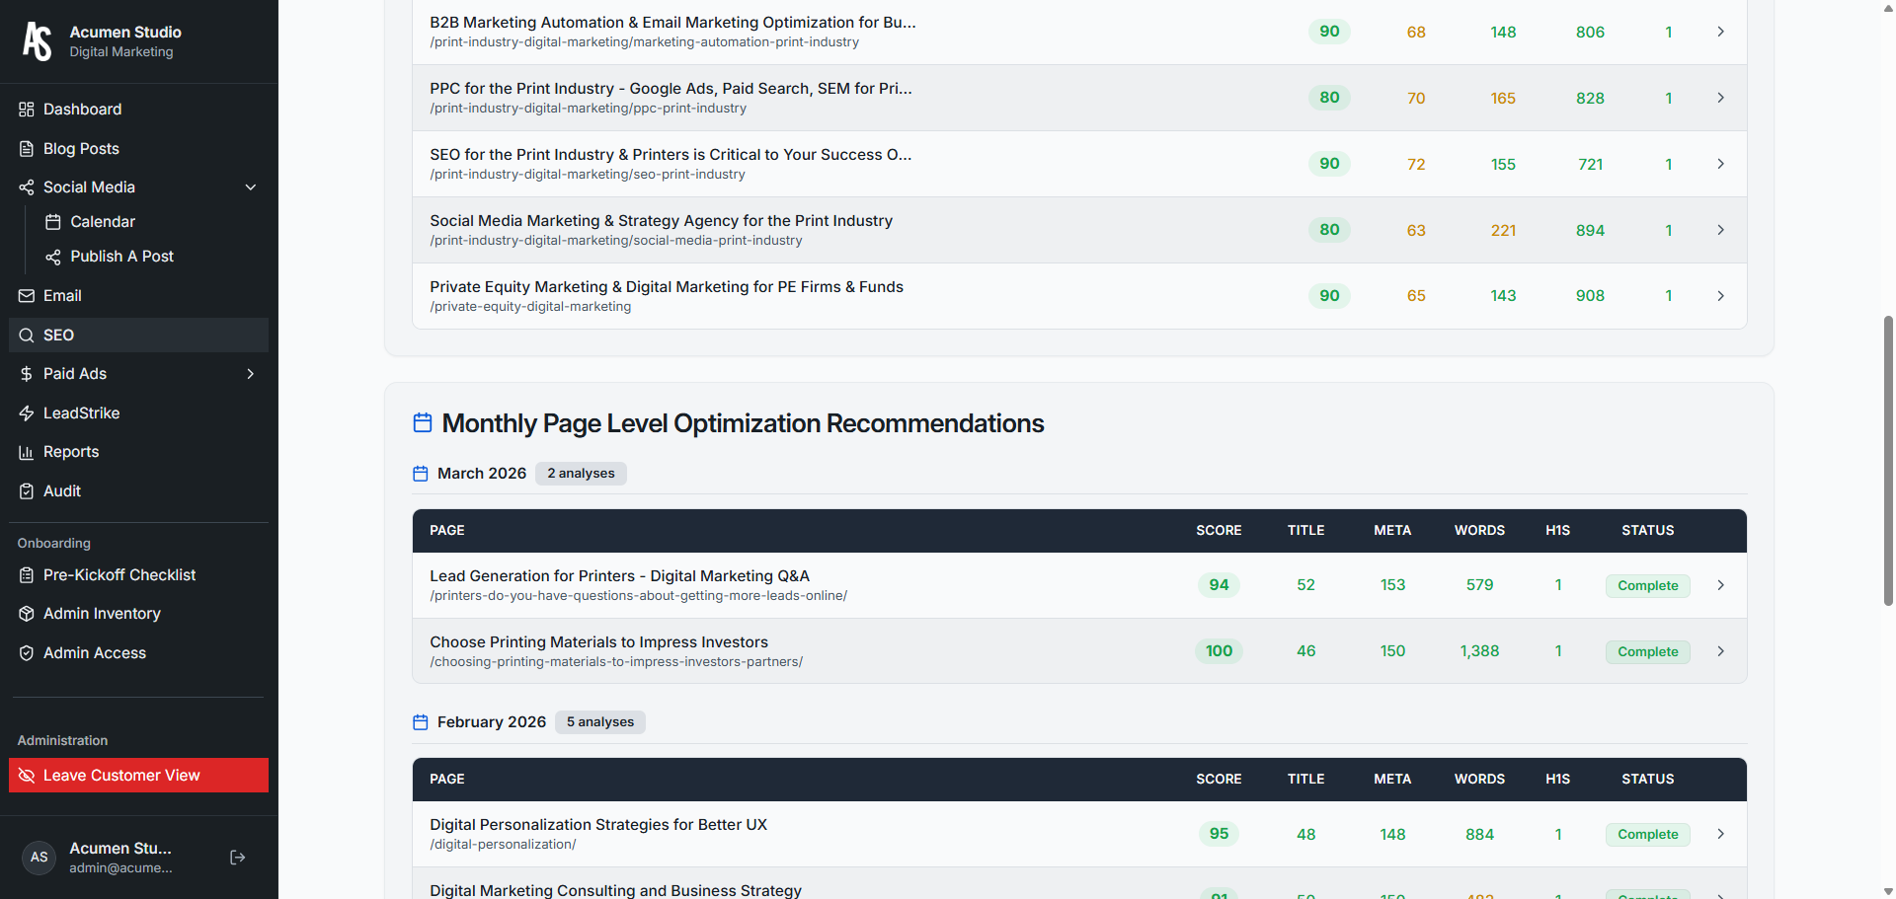1896x899 pixels.
Task: Click word count 1,388 in March table
Action: tap(1479, 651)
